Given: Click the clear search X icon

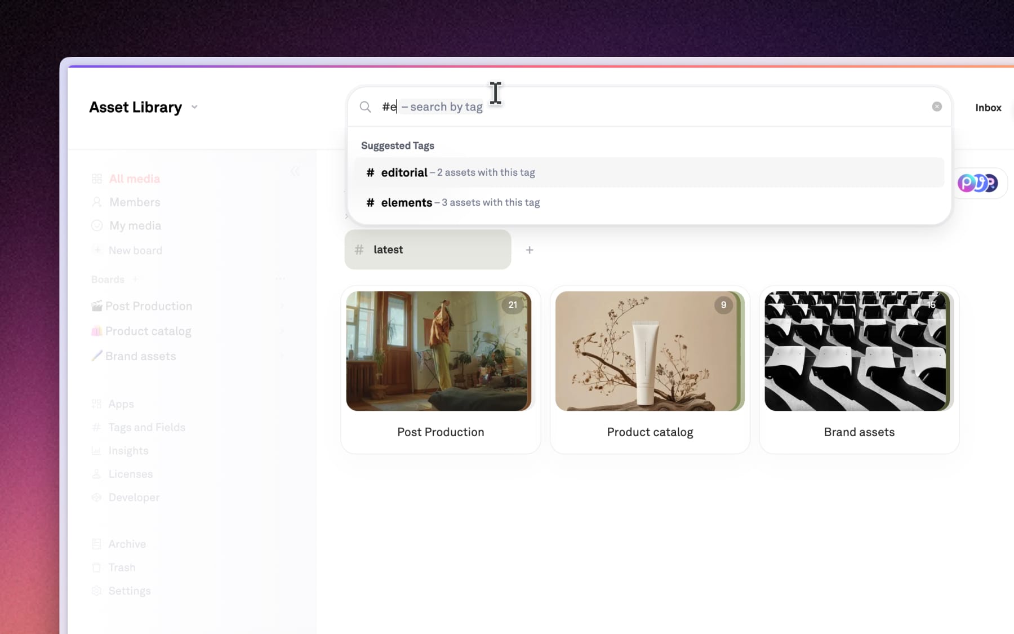Looking at the screenshot, I should tap(936, 107).
